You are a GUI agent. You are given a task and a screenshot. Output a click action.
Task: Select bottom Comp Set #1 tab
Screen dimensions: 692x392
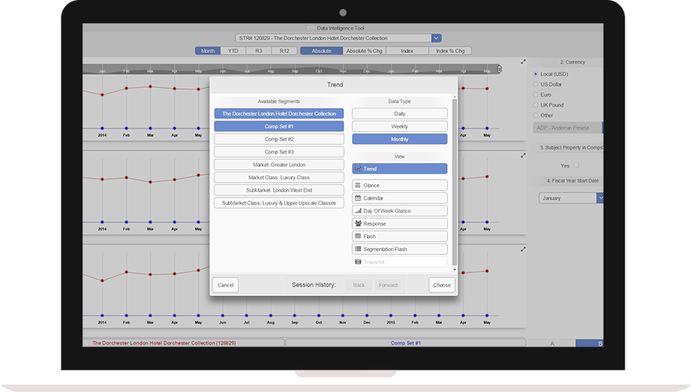coord(406,343)
